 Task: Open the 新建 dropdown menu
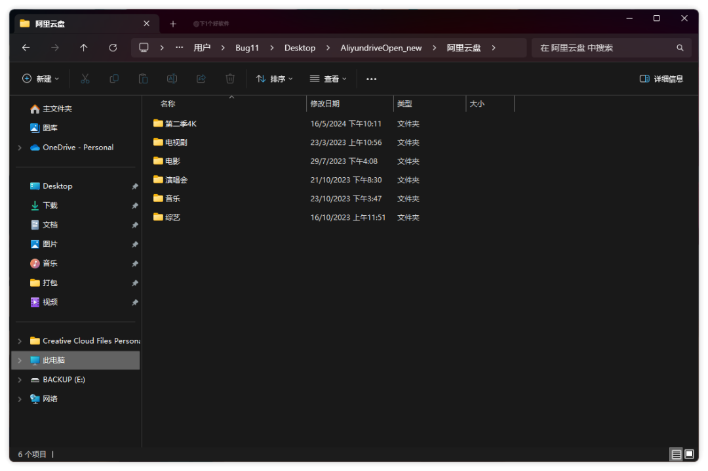(41, 79)
